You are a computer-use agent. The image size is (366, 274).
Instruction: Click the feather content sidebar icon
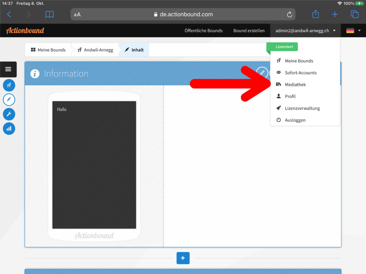[9, 100]
